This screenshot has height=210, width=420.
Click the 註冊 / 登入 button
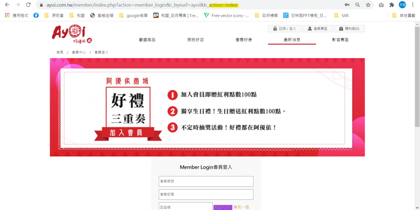click(x=285, y=29)
